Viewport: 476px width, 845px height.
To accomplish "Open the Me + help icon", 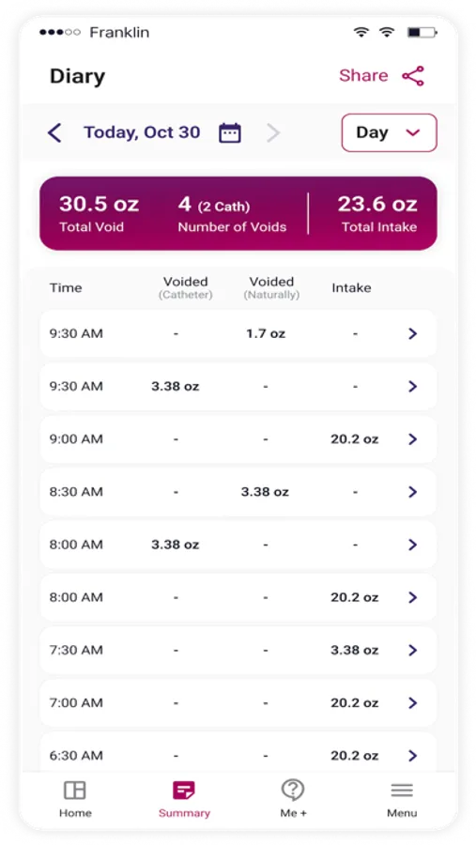I will click(293, 790).
